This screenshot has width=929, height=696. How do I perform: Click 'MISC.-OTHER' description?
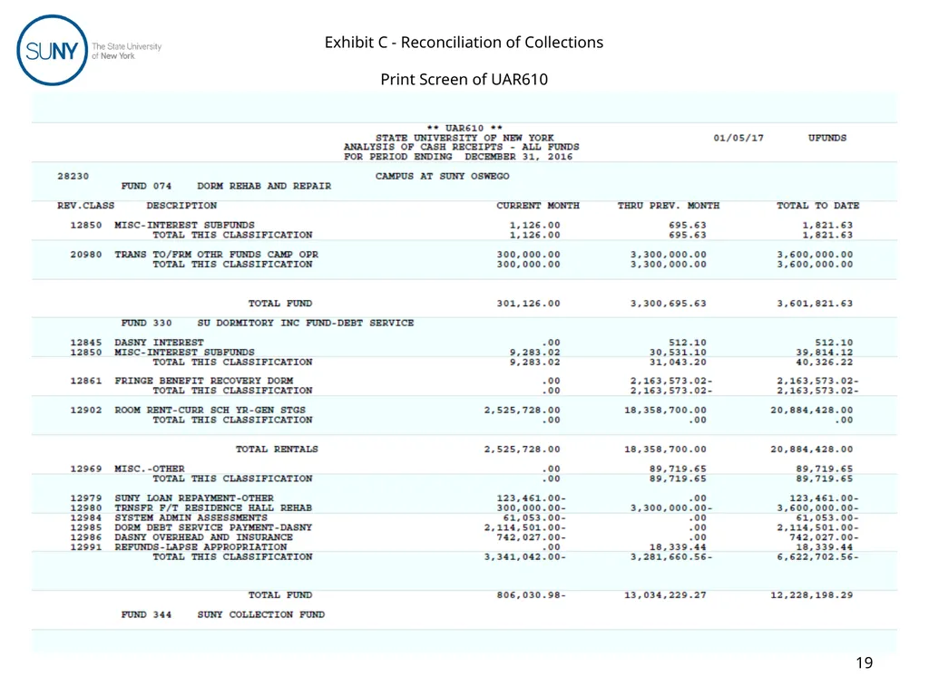coord(150,469)
